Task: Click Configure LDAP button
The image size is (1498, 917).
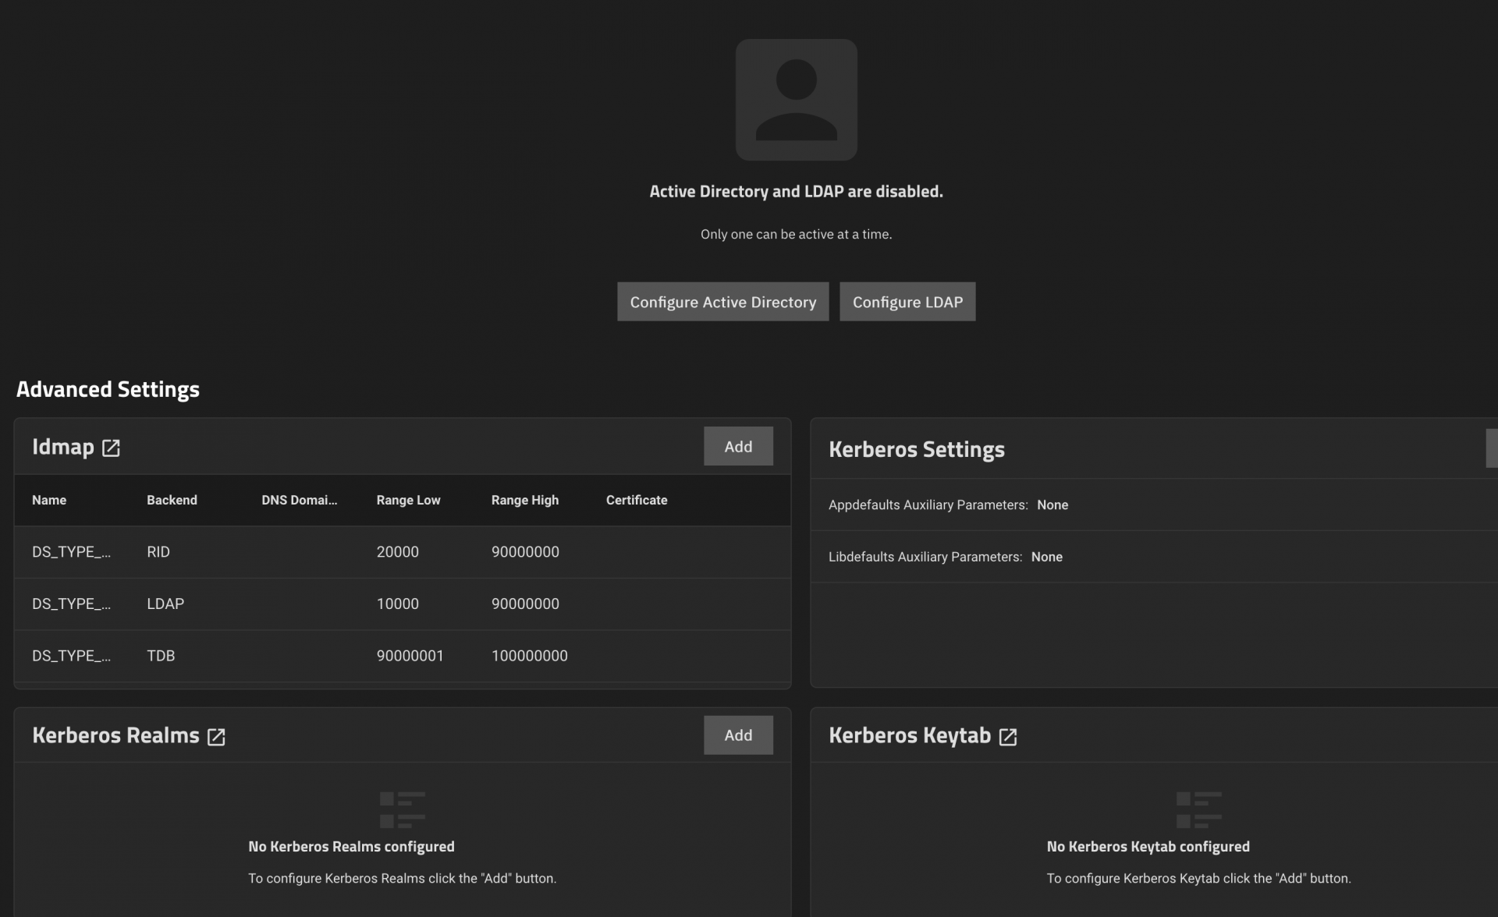Action: pyautogui.click(x=907, y=302)
